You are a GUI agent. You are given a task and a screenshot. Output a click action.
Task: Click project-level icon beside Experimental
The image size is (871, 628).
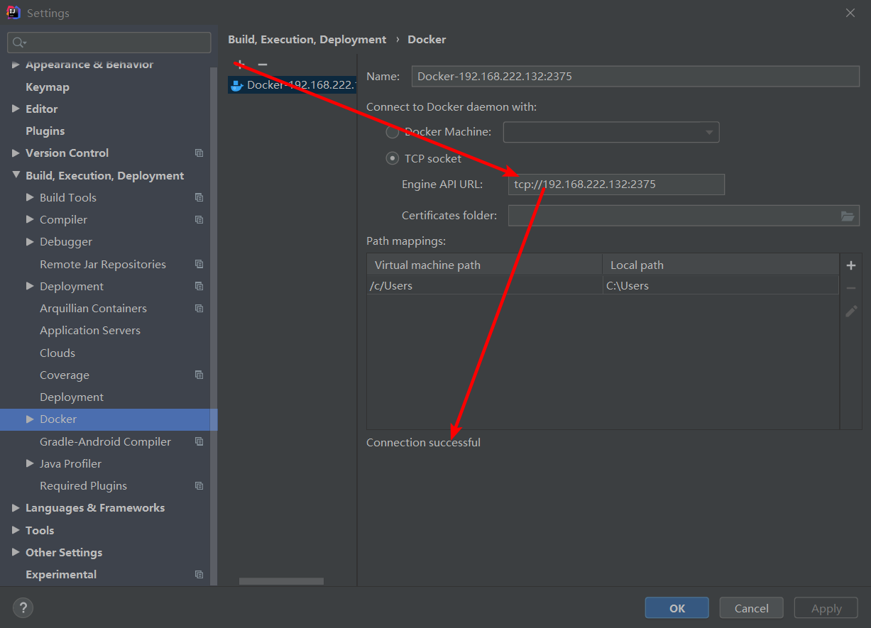pyautogui.click(x=199, y=575)
